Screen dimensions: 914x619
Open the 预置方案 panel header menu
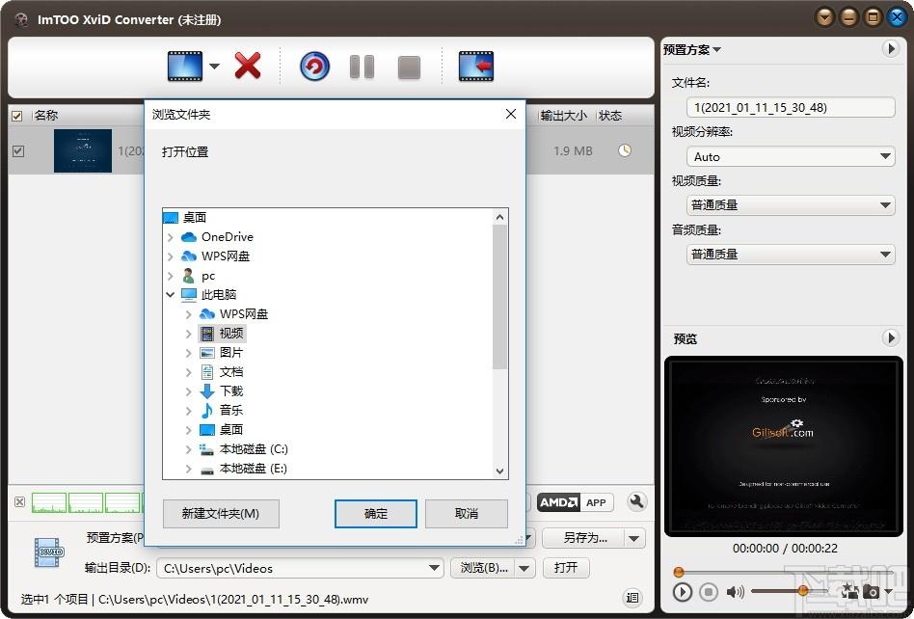[x=692, y=49]
